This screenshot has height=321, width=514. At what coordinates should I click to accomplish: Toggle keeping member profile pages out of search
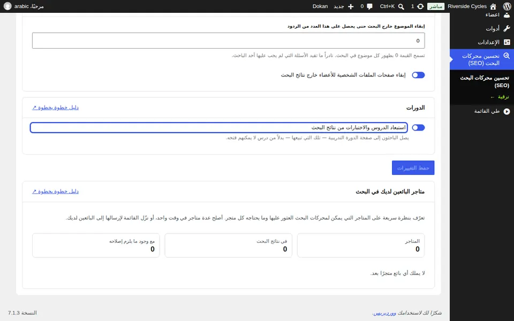click(x=418, y=75)
